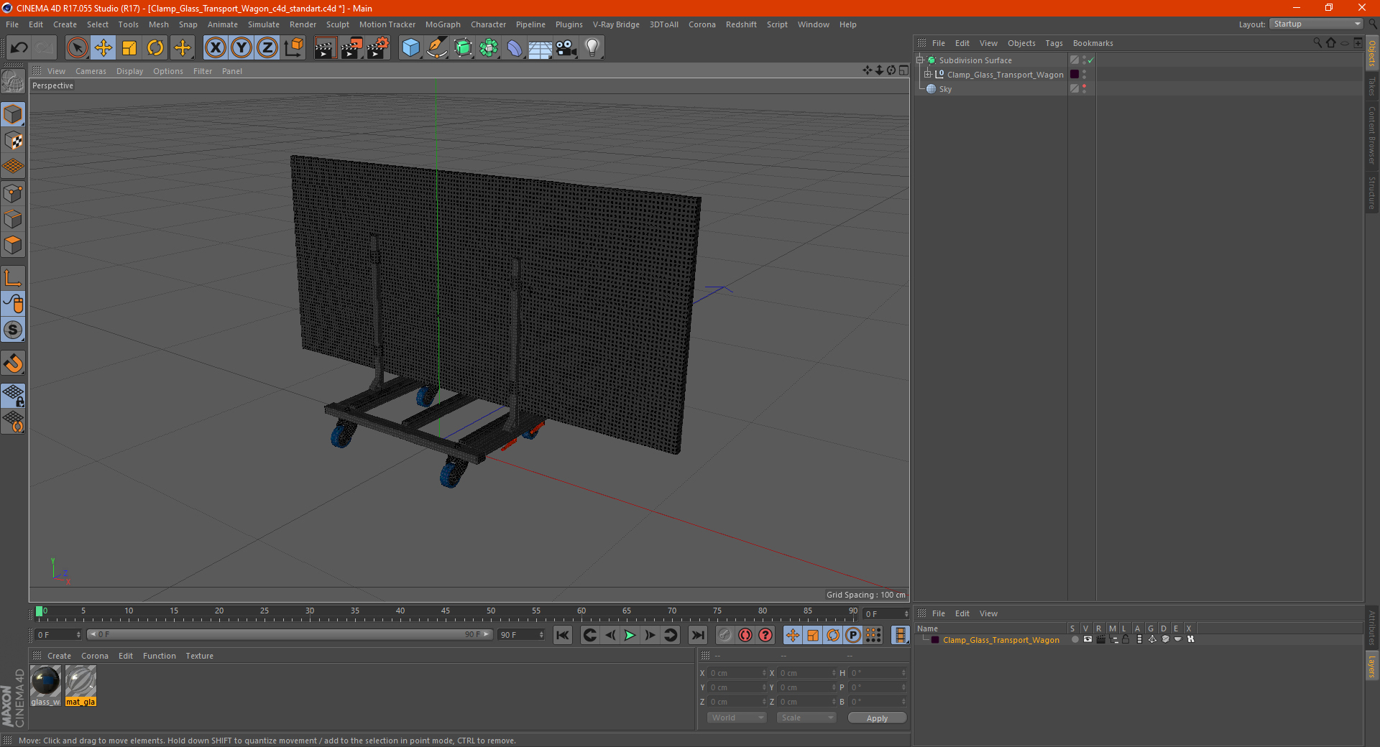Go to start of animation
The width and height of the screenshot is (1380, 747).
click(x=563, y=635)
